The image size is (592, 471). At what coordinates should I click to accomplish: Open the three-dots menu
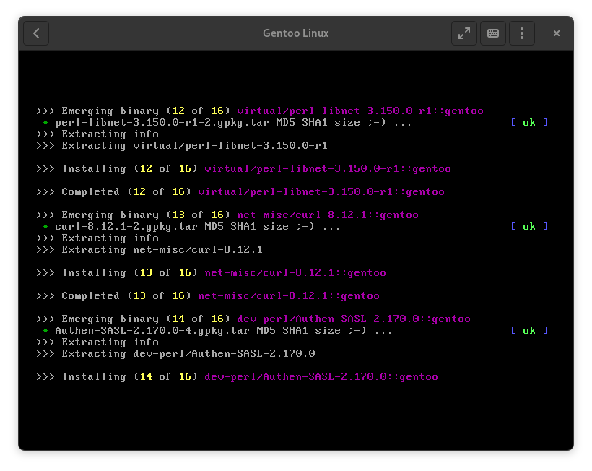tap(522, 33)
